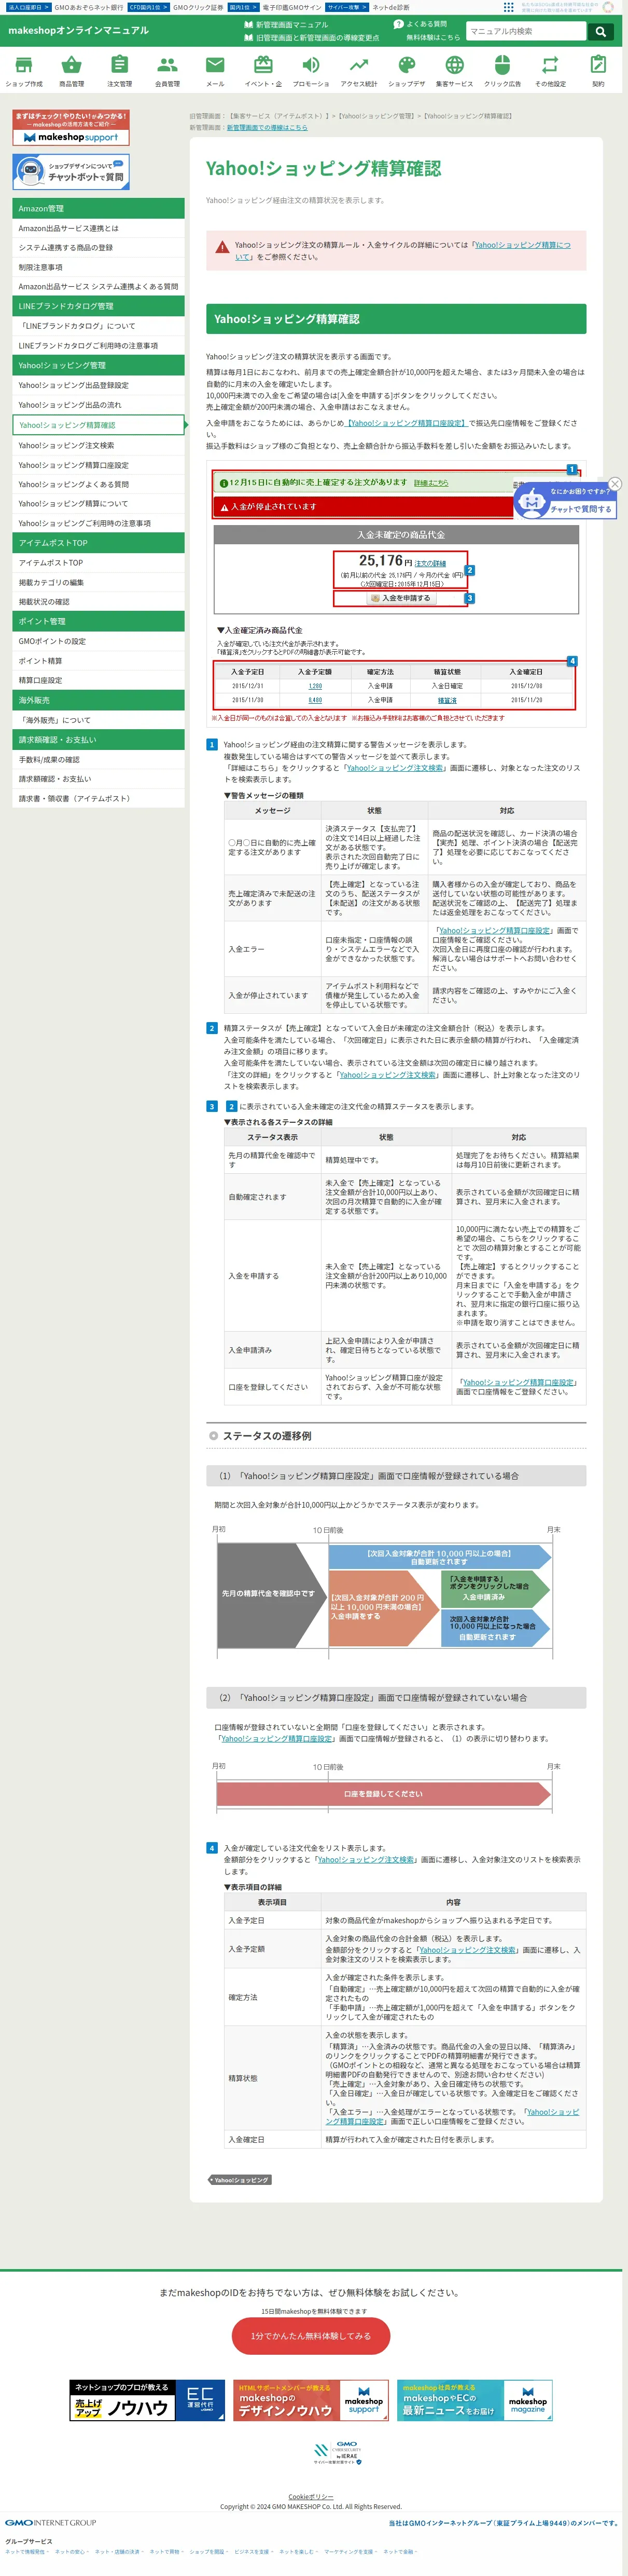Screen dimensions: 628x2576
Task: Open 掲載カテゴリの編集 sidebar item
Action: pos(99,582)
